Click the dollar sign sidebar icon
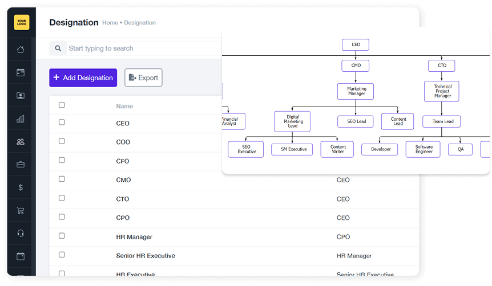Viewport: 492px width, 286px height. click(21, 187)
